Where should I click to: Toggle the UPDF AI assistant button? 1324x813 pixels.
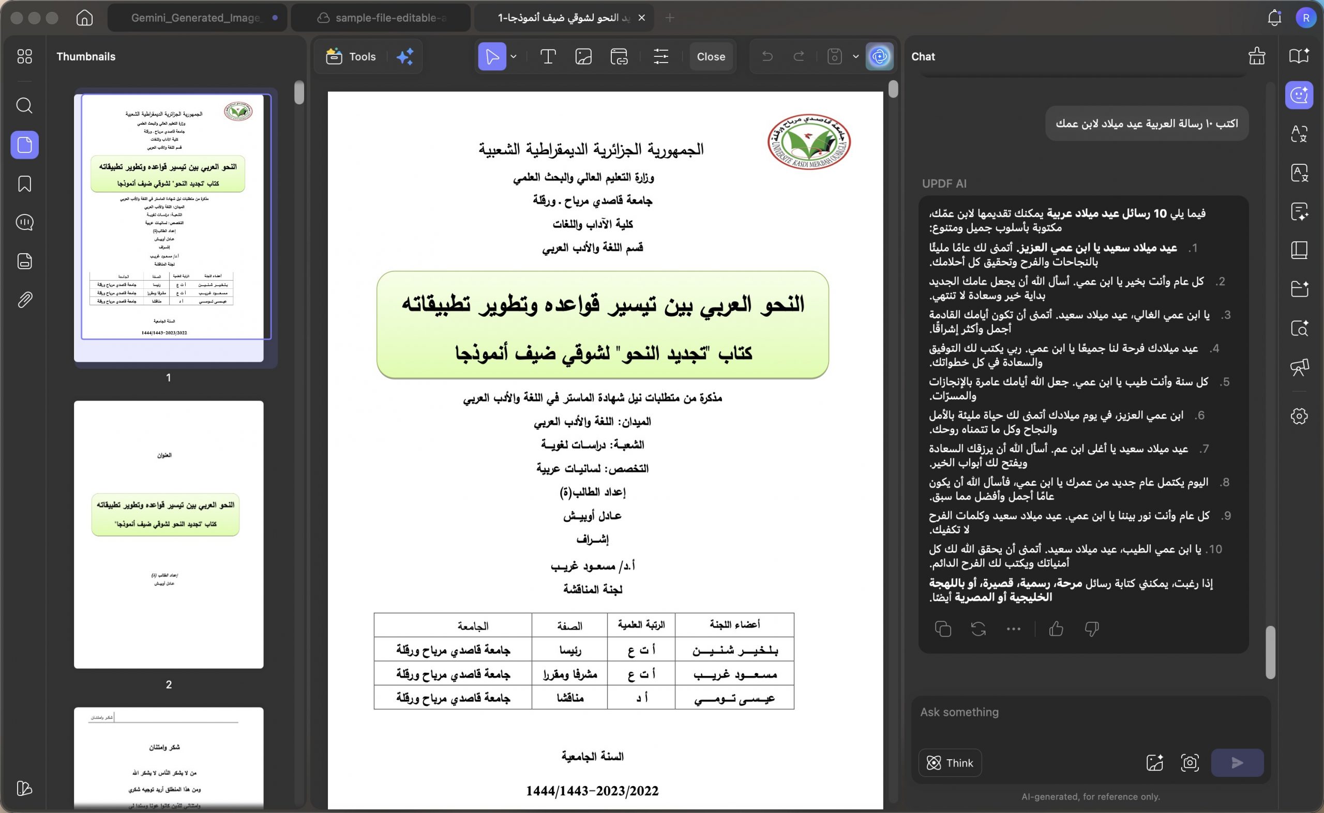pos(880,56)
